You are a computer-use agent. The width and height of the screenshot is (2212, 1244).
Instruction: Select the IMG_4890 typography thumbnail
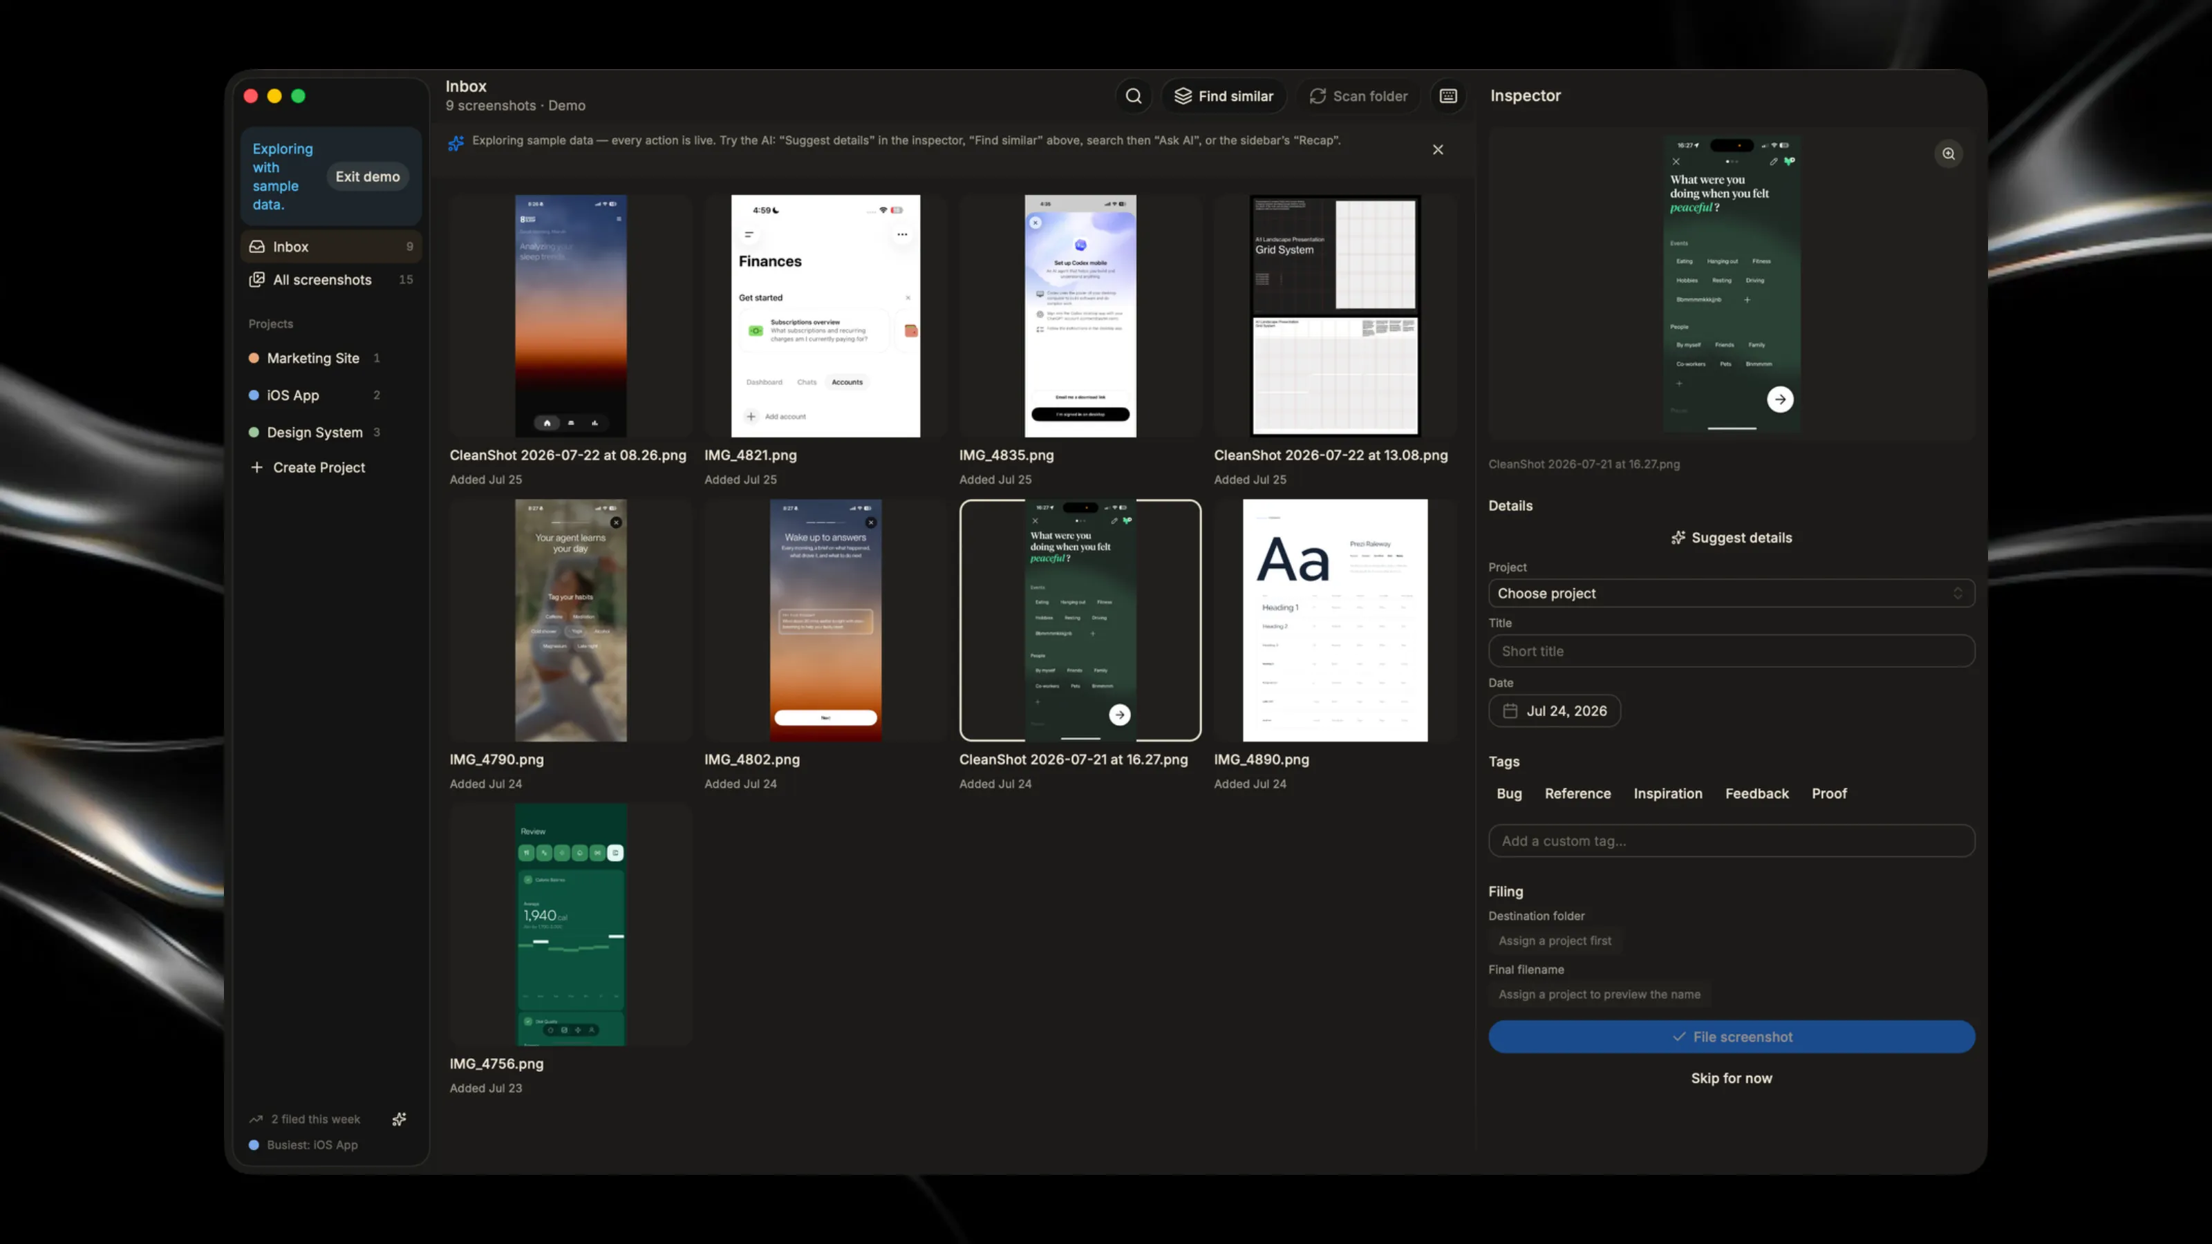(1335, 620)
